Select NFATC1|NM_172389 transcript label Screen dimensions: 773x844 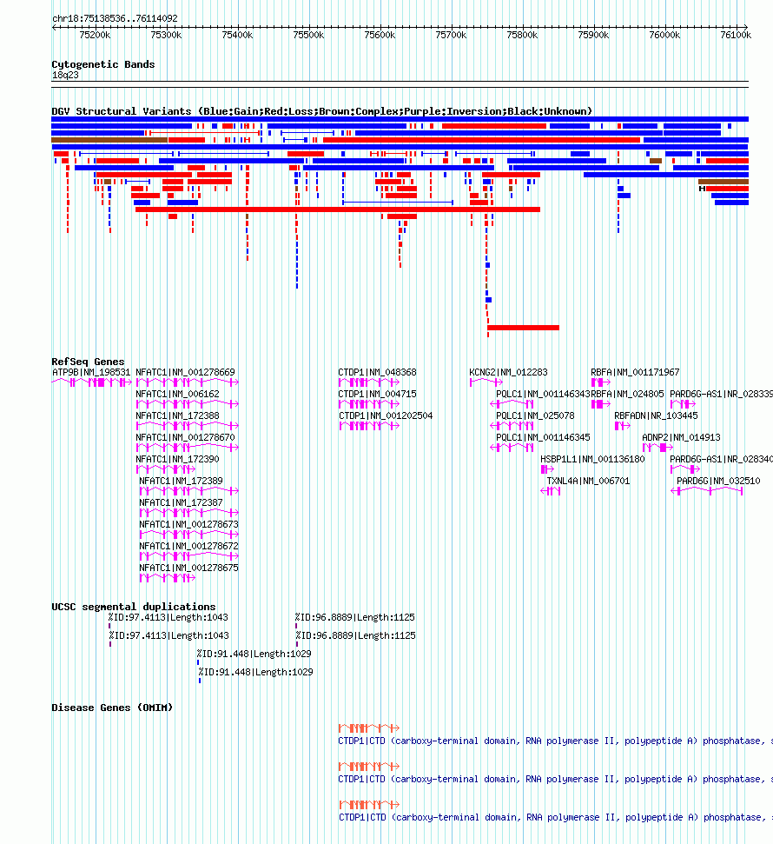pos(181,481)
